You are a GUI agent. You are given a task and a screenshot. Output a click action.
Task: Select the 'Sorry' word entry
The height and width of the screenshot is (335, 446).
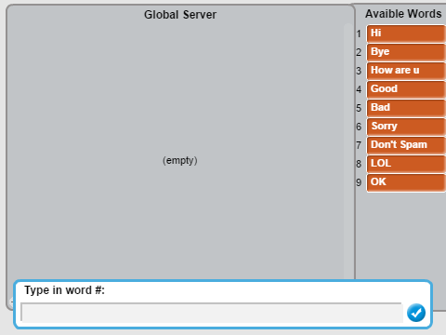[406, 127]
